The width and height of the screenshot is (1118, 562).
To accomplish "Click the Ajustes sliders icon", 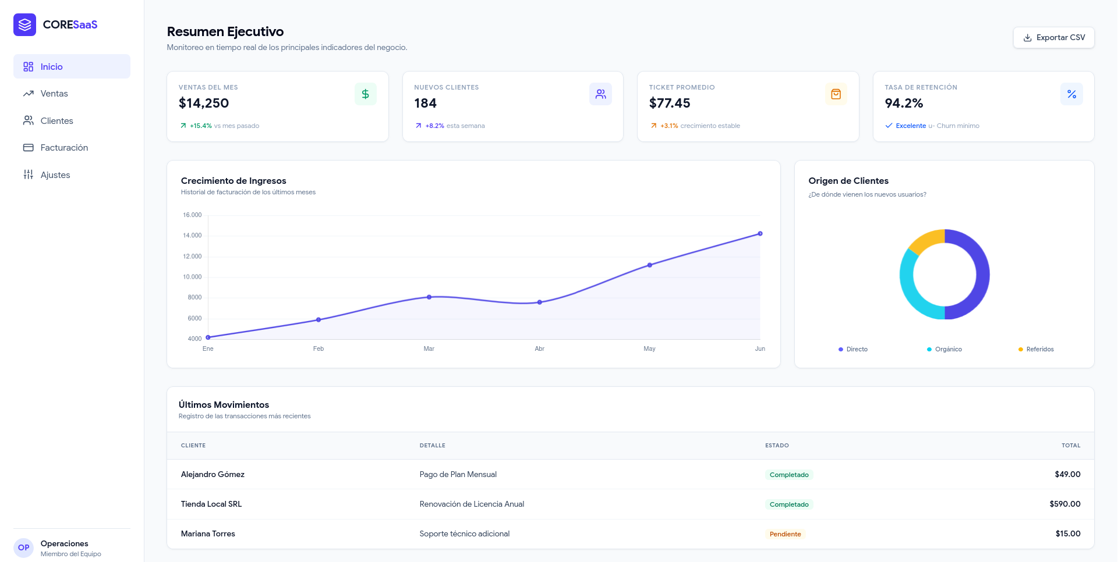I will point(28,175).
